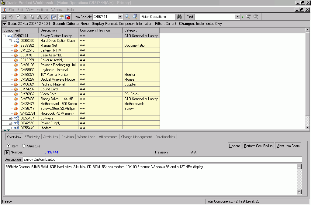
Task: Click the Refresh icon in the toolbar
Action: click(x=18, y=17)
